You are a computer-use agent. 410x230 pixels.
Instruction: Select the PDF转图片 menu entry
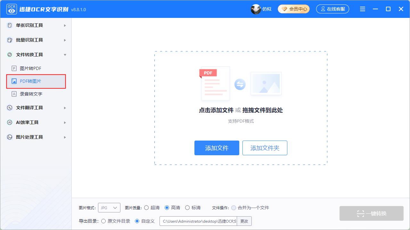tap(36, 81)
